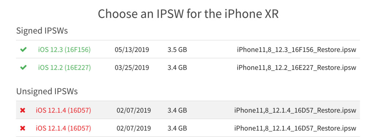This screenshot has width=365, height=137.
Task: Click the 02/07/2019 date in the shaded row
Action: [x=134, y=110]
